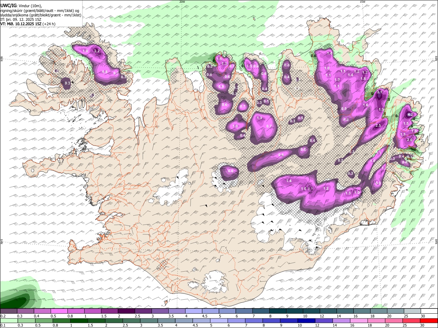Click the 2.2 snowfall value in the Westfjords
The height and width of the screenshot is (328, 438).
point(96,51)
